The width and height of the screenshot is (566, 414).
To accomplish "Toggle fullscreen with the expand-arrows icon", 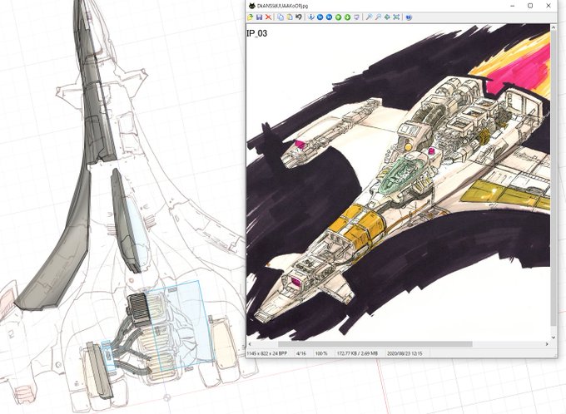I will pyautogui.click(x=396, y=17).
